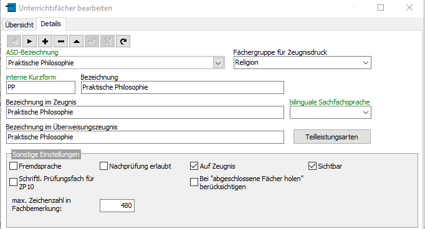
Task: Click the cancel X toolbar icon
Action: coord(108,42)
